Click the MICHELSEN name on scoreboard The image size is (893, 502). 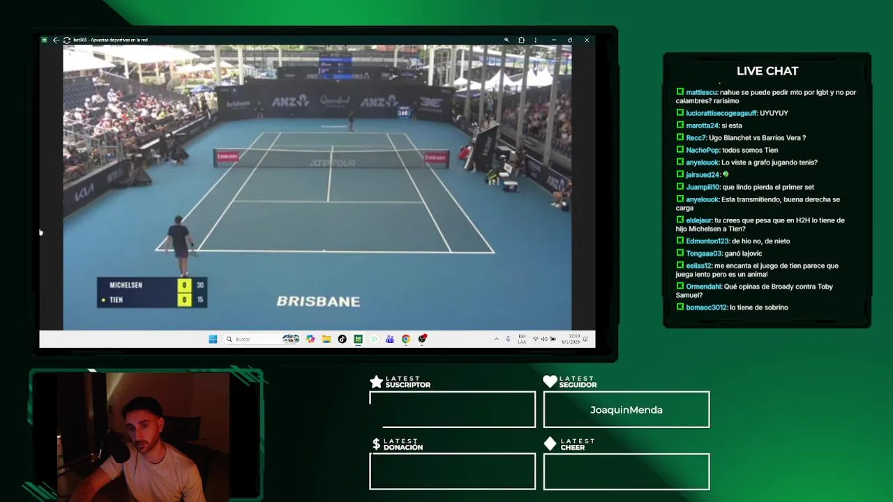pos(126,285)
